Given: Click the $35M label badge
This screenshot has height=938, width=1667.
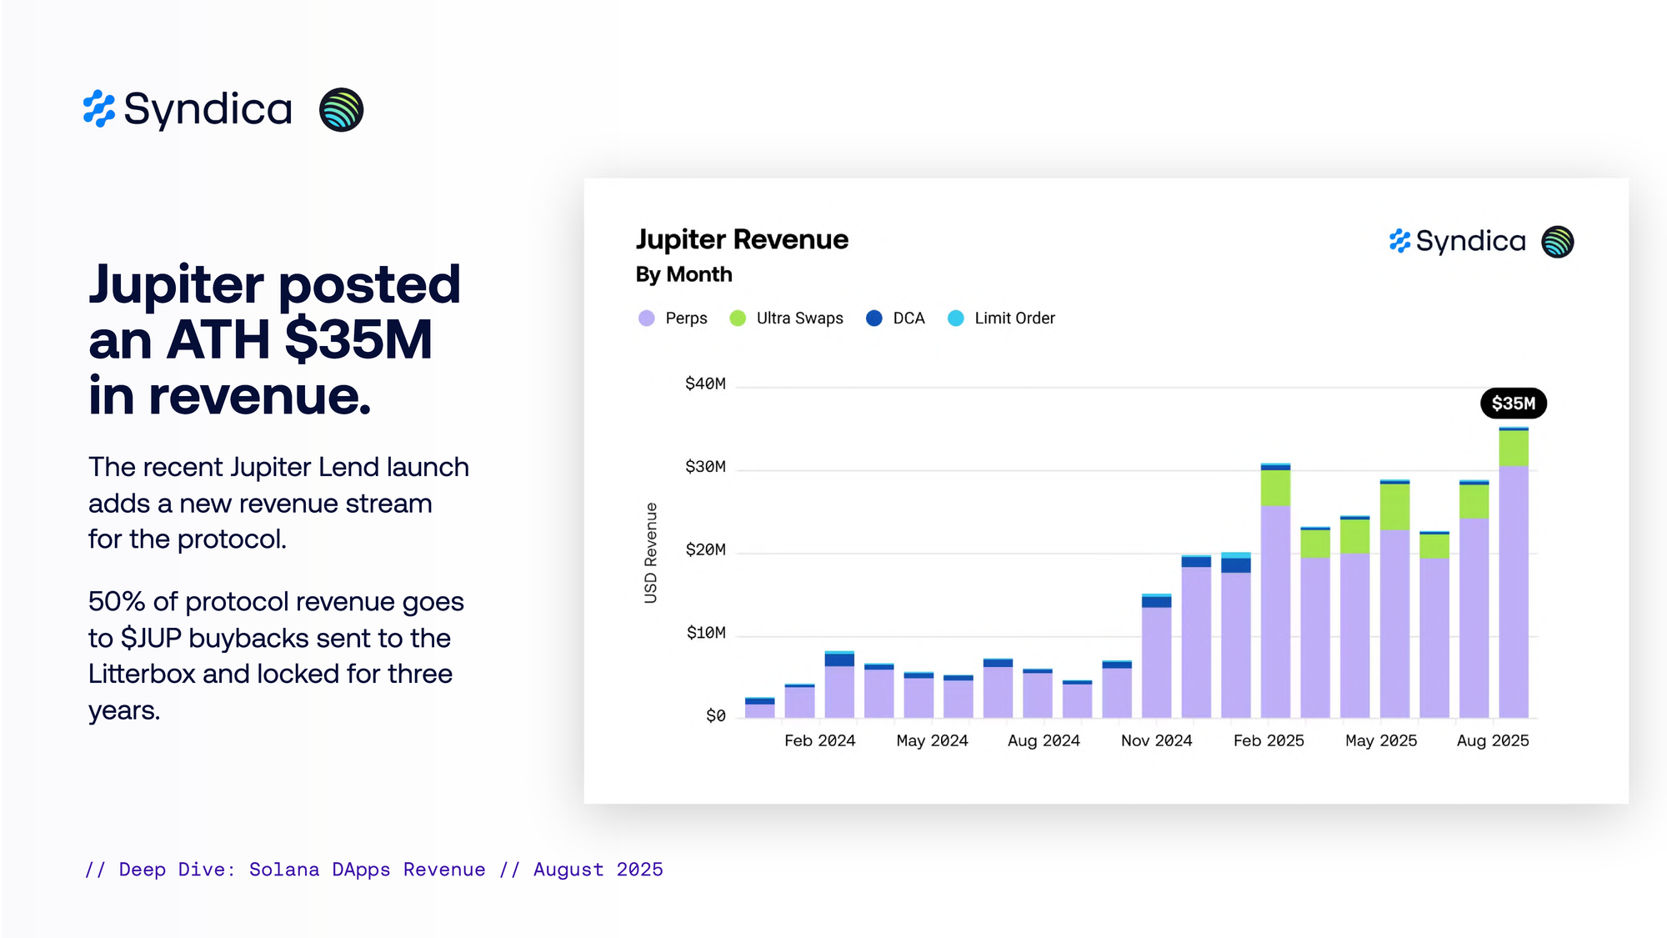Looking at the screenshot, I should [x=1513, y=404].
